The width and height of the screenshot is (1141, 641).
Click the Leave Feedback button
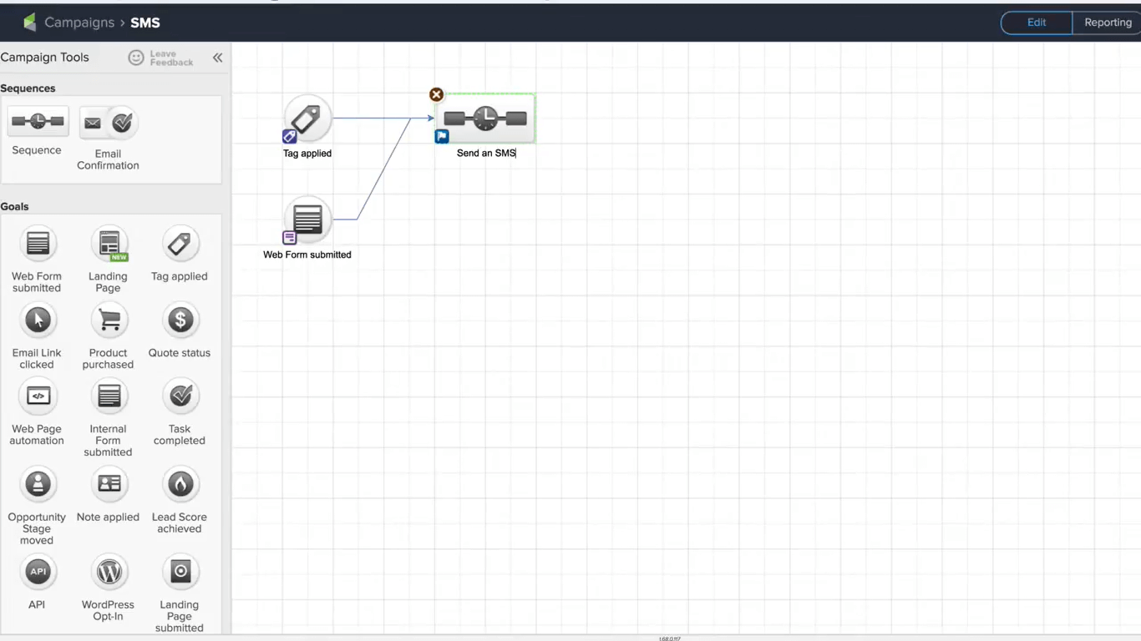tap(160, 58)
